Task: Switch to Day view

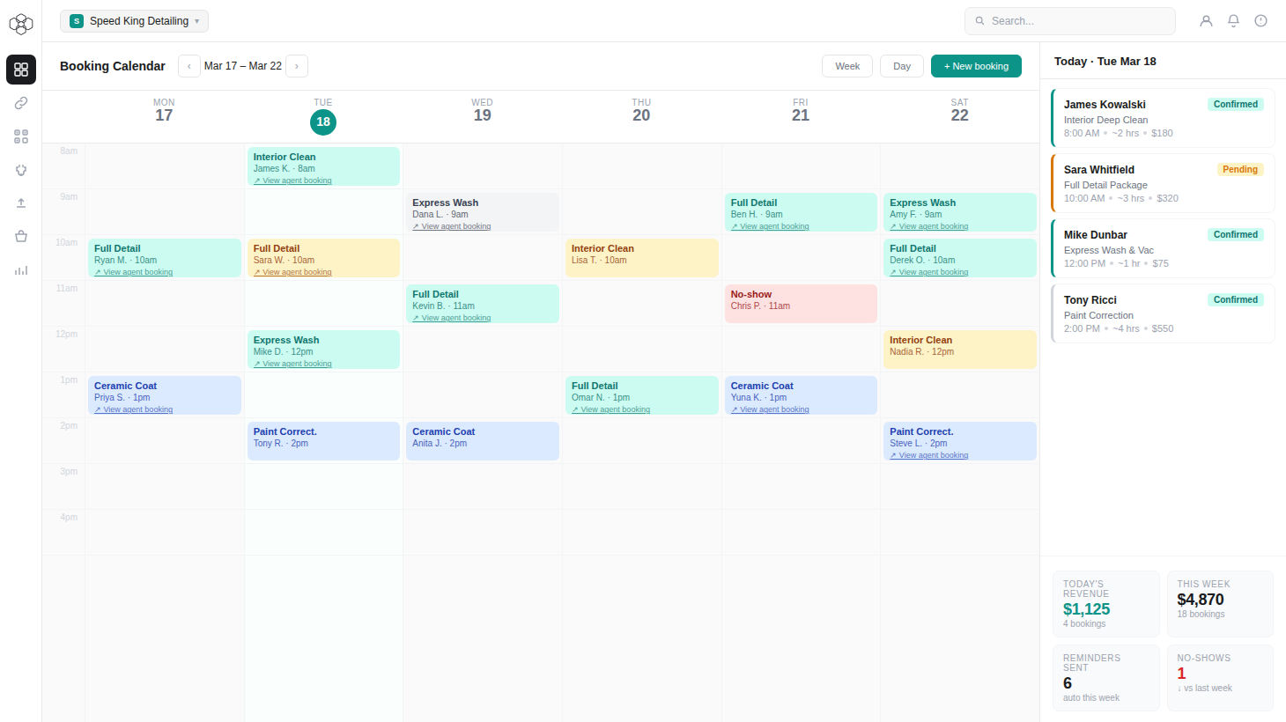Action: 902,66
